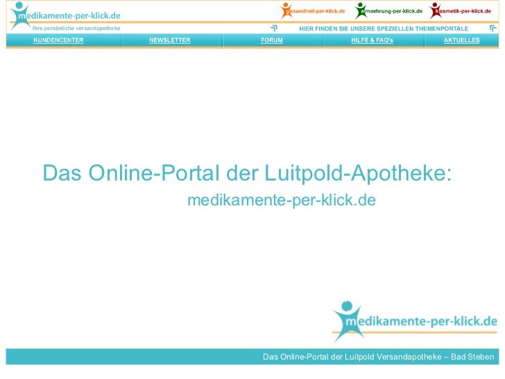Screen dimensions: 505x379
Task: Click tagline 'Ihre persönliche Versandapotheke'
Action: point(76,28)
